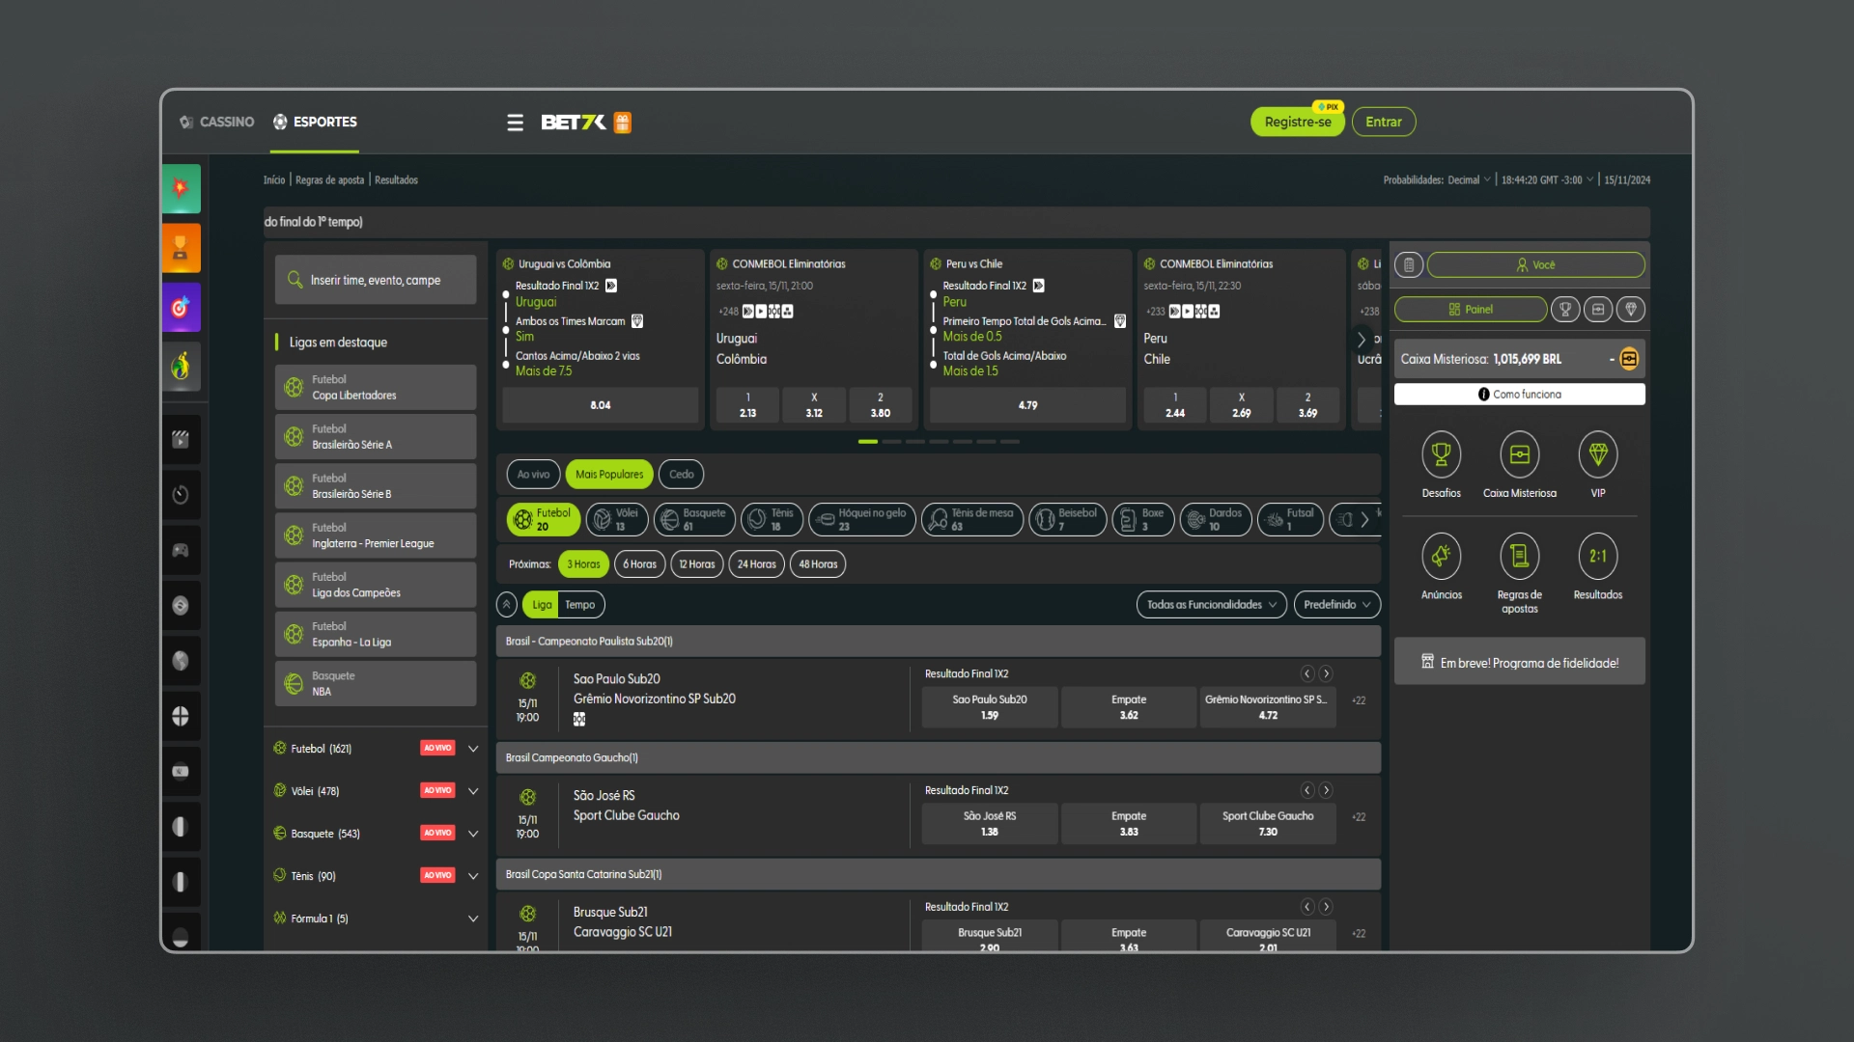
Task: Click the trophy icon next to Painel
Action: (1565, 310)
